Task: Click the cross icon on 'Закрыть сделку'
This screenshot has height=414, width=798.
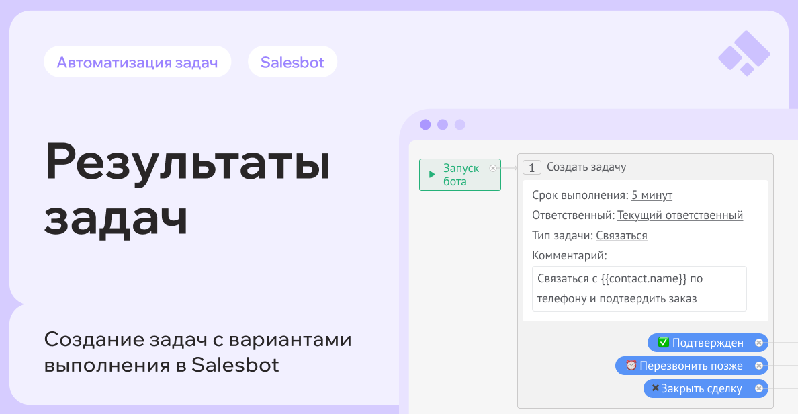Action: pos(656,388)
